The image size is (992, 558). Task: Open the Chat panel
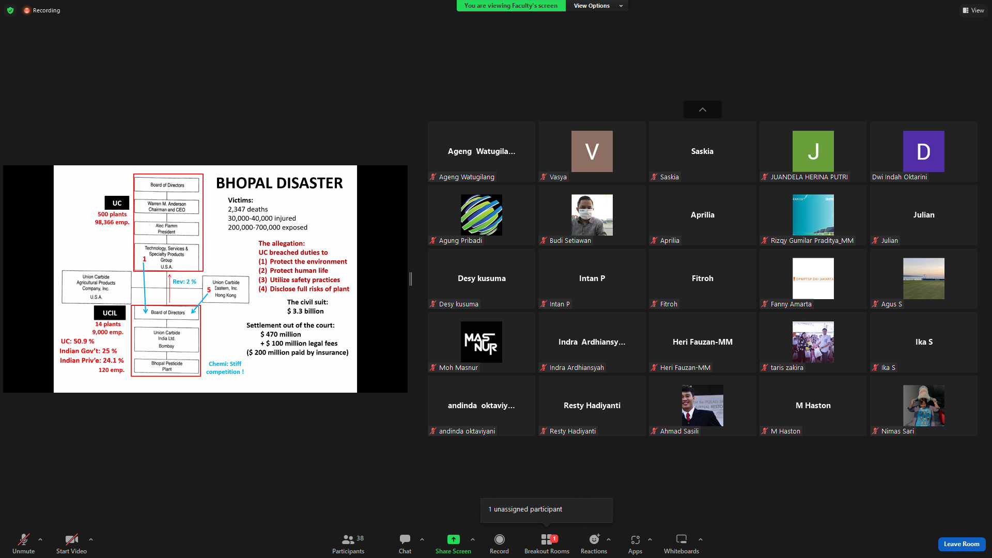pyautogui.click(x=405, y=544)
